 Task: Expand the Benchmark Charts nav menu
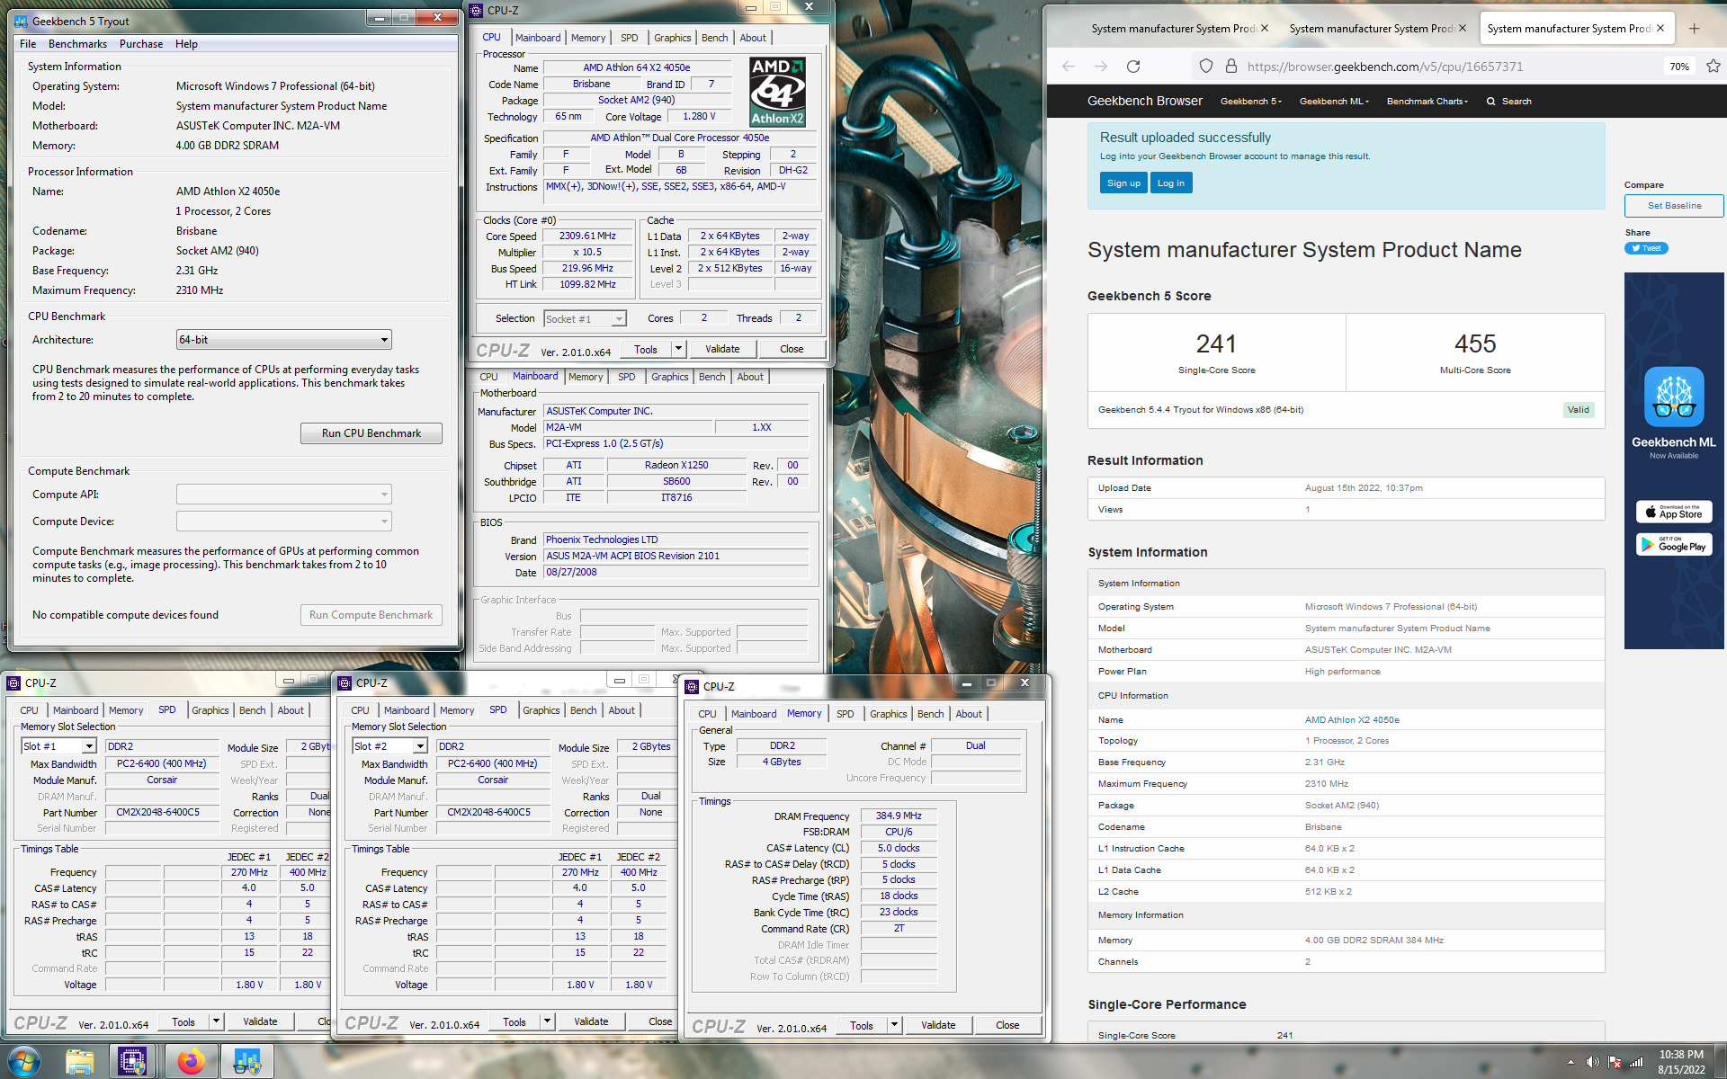click(1427, 102)
